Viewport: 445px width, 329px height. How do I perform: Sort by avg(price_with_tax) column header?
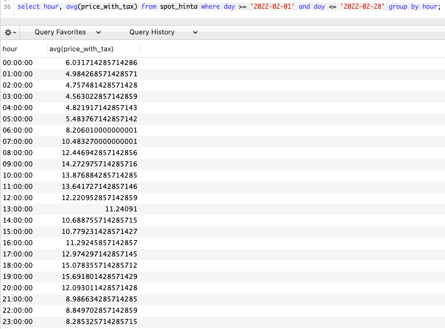point(82,49)
